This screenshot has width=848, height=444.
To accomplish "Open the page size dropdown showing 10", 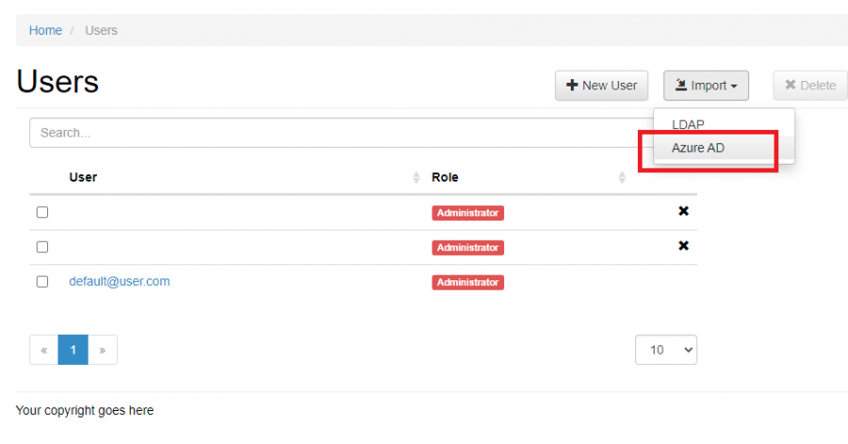I will [665, 350].
